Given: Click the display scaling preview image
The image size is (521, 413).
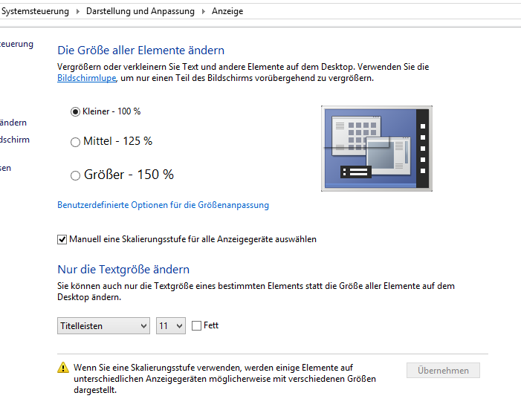Looking at the screenshot, I should coord(377,149).
